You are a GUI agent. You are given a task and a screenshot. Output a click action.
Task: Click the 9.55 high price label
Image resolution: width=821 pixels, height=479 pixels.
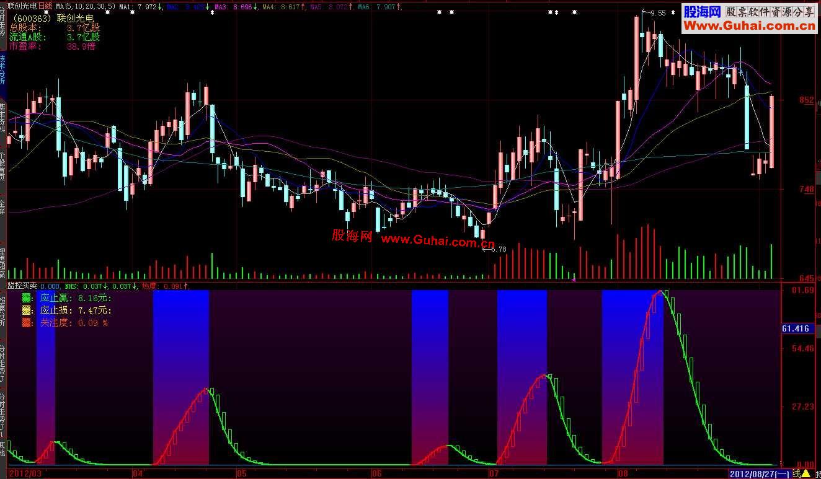point(658,13)
